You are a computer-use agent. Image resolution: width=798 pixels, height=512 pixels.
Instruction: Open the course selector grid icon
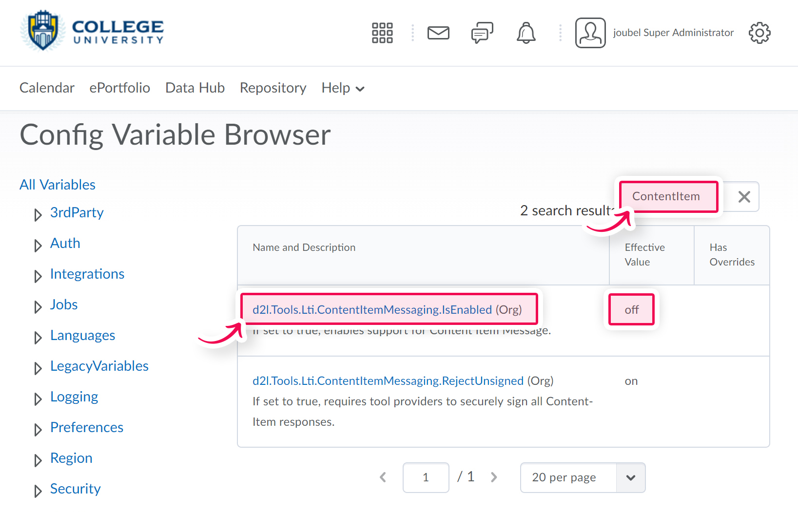[x=382, y=33]
